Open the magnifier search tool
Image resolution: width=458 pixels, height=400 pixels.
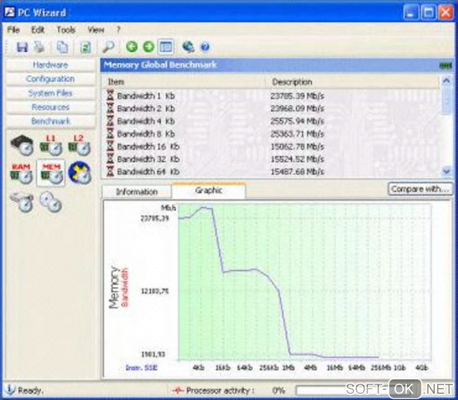(x=108, y=47)
